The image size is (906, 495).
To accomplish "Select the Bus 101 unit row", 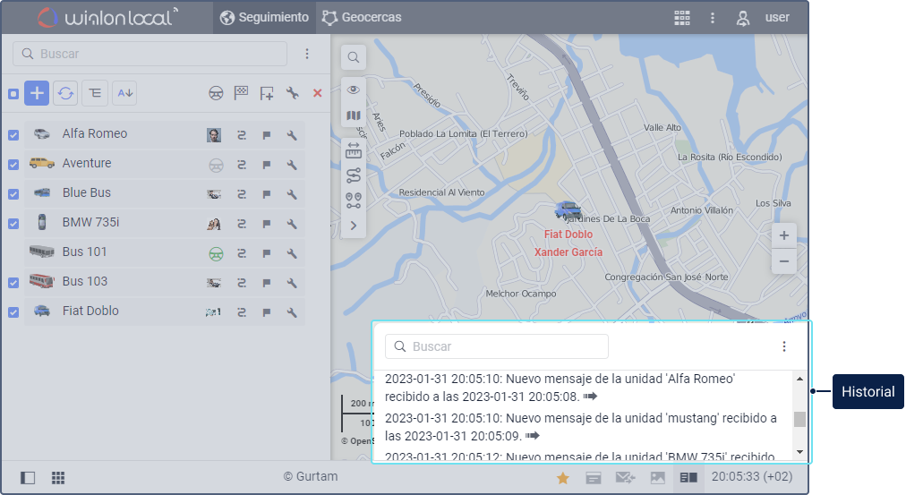I will click(164, 252).
